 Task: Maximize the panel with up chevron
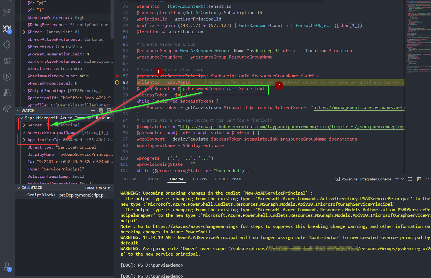tap(427, 179)
